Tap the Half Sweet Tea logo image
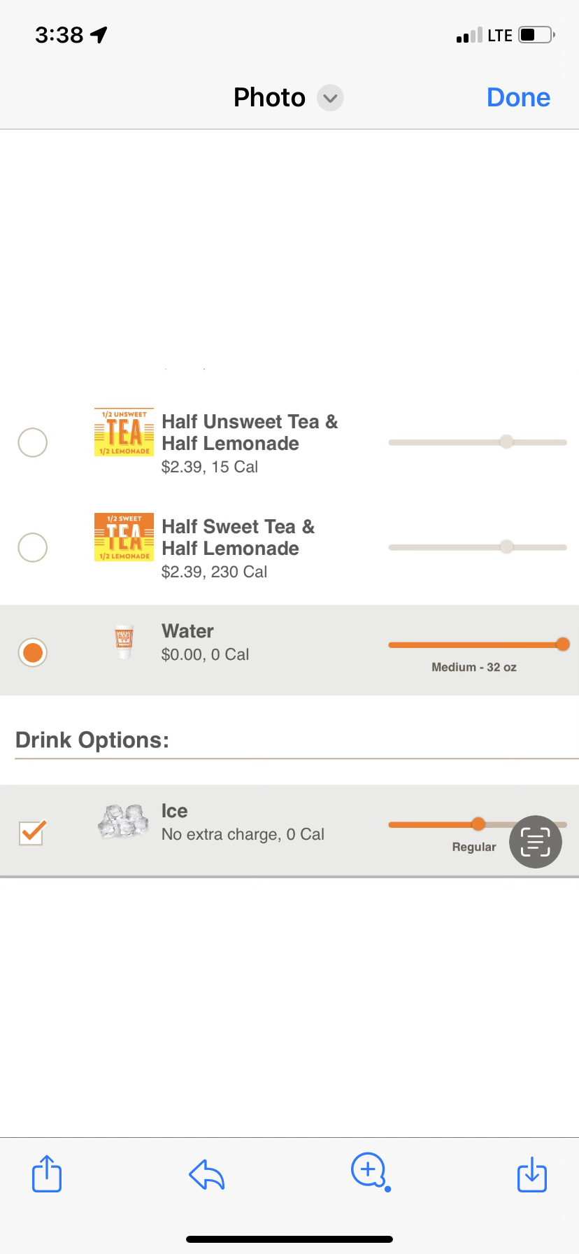The height and width of the screenshot is (1254, 579). 124,537
